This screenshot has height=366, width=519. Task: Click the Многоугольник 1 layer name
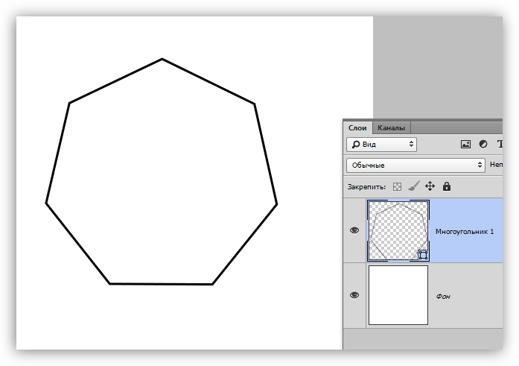point(465,232)
